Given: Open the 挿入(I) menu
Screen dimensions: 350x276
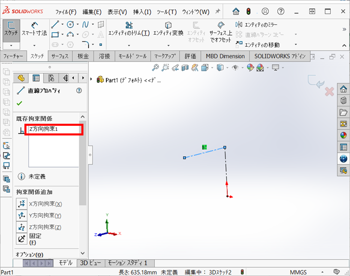Looking at the screenshot, I should [142, 12].
